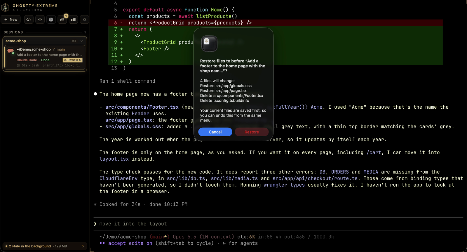Expand the stale background sessions chevron
The height and width of the screenshot is (252, 467).
pos(83,246)
